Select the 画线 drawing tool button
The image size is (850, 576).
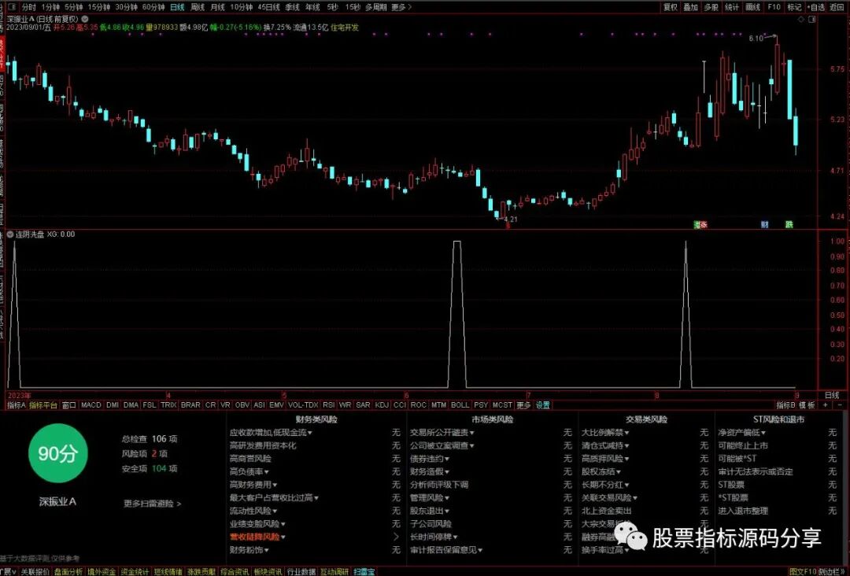tap(752, 7)
